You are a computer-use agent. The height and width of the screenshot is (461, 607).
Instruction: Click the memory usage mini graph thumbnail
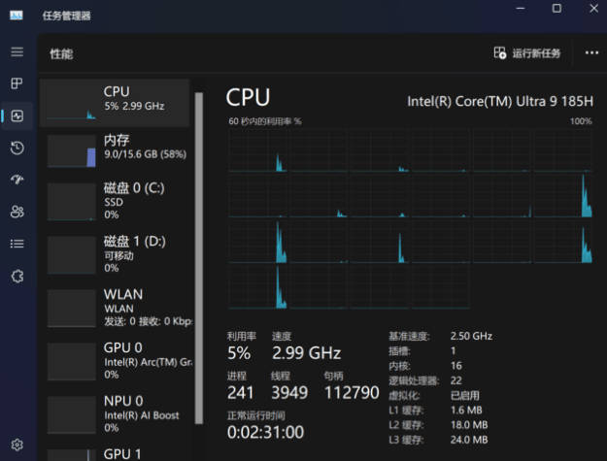coord(71,150)
